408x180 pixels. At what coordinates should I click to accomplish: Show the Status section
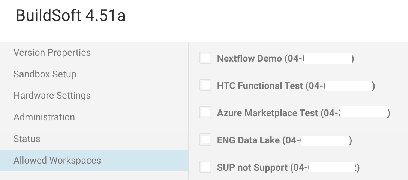click(x=27, y=139)
